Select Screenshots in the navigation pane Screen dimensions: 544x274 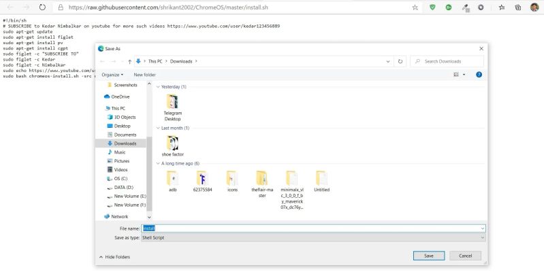(125, 85)
